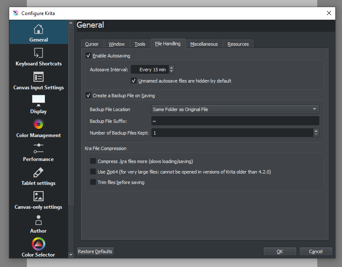
Task: Enable Trim files before saving checkbox
Action: [93, 182]
